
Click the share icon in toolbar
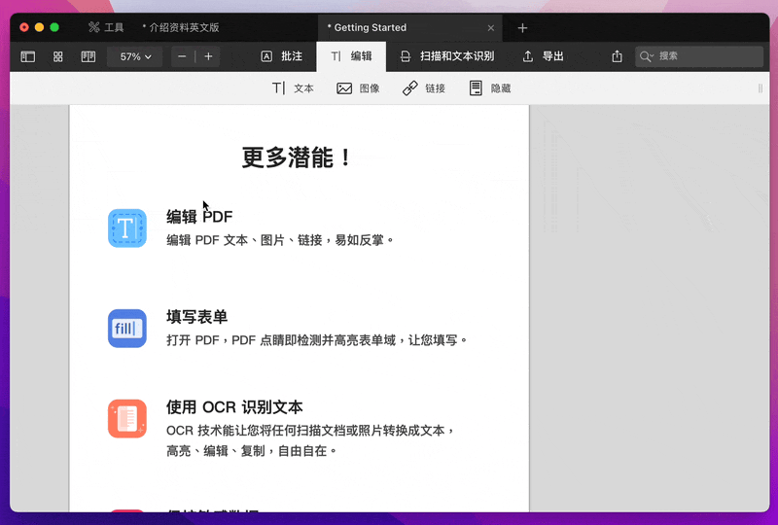coord(616,57)
